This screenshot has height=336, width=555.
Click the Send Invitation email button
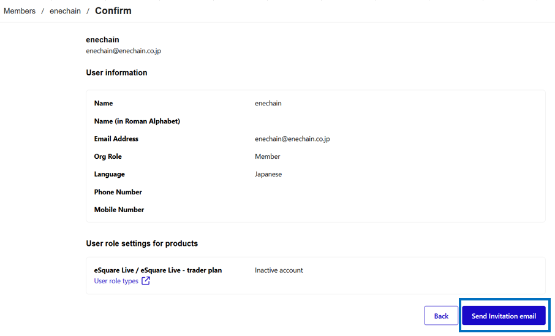(x=504, y=315)
